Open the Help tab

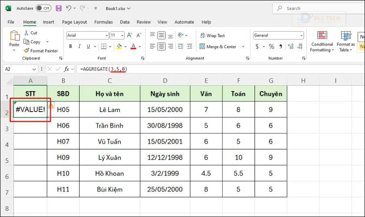[206, 22]
